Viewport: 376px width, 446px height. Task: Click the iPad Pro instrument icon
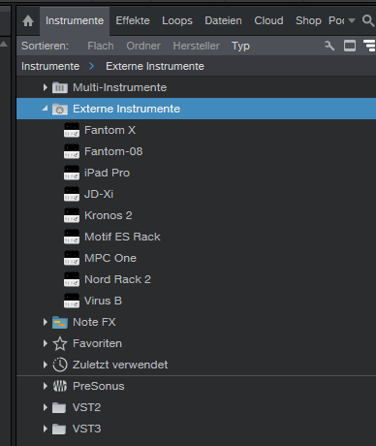click(x=72, y=173)
